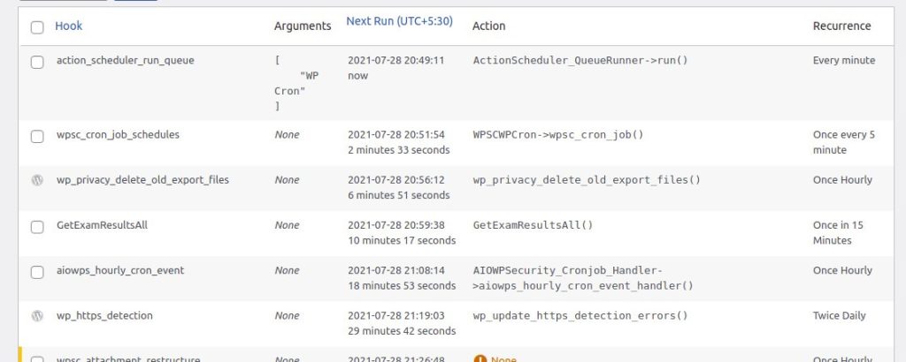Toggle the select-all checkbox in the table header
The width and height of the screenshot is (906, 362).
pyautogui.click(x=37, y=27)
